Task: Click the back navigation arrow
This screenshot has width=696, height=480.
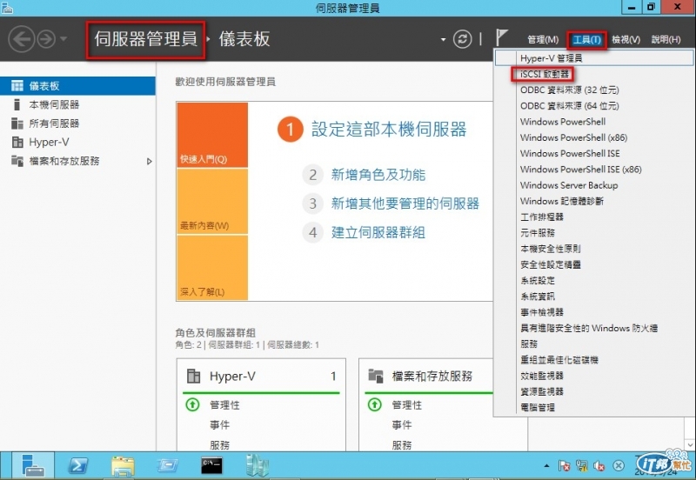Action: (21, 39)
